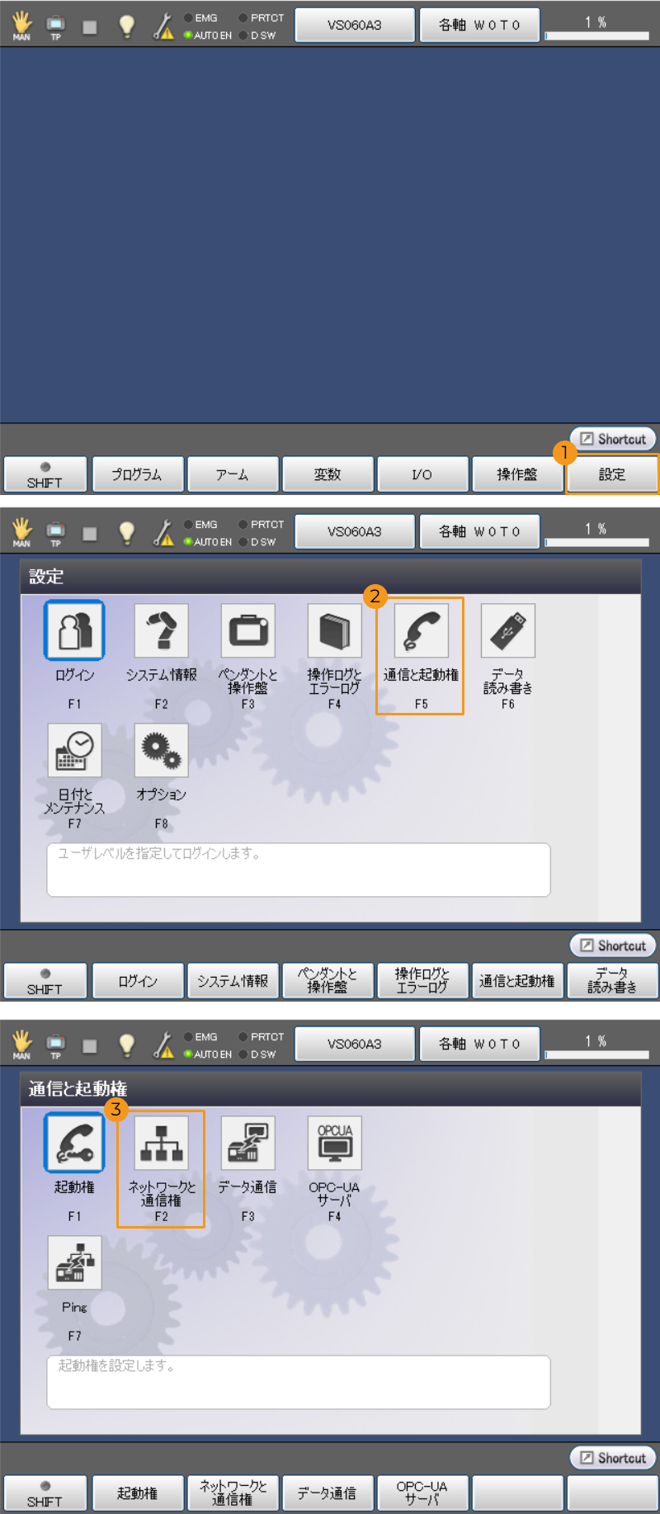Toggle SHIFT key on blank main screen
The height and width of the screenshot is (1514, 660).
45,474
